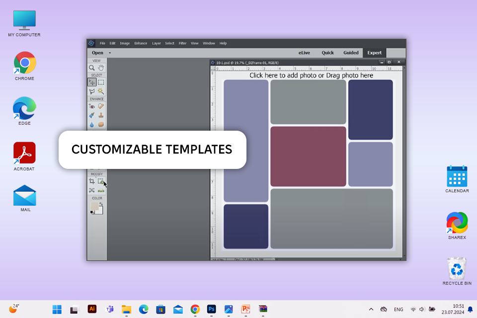Open the foreground color swatch
This screenshot has height=318, width=477.
(x=94, y=206)
